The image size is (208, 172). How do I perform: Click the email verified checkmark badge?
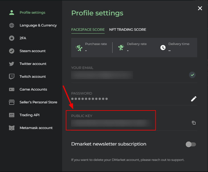(192, 75)
